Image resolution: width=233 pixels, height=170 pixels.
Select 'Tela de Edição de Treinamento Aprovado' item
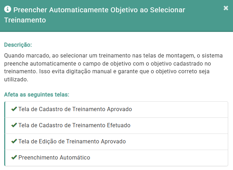click(72, 141)
